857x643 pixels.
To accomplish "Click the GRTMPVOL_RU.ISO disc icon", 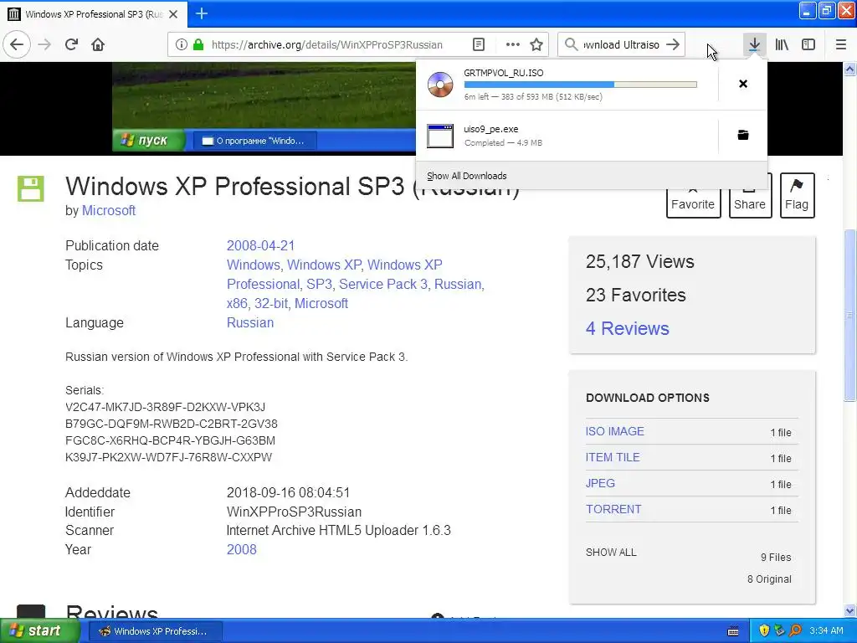I will pyautogui.click(x=440, y=85).
